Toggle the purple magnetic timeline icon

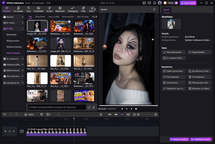point(122,115)
